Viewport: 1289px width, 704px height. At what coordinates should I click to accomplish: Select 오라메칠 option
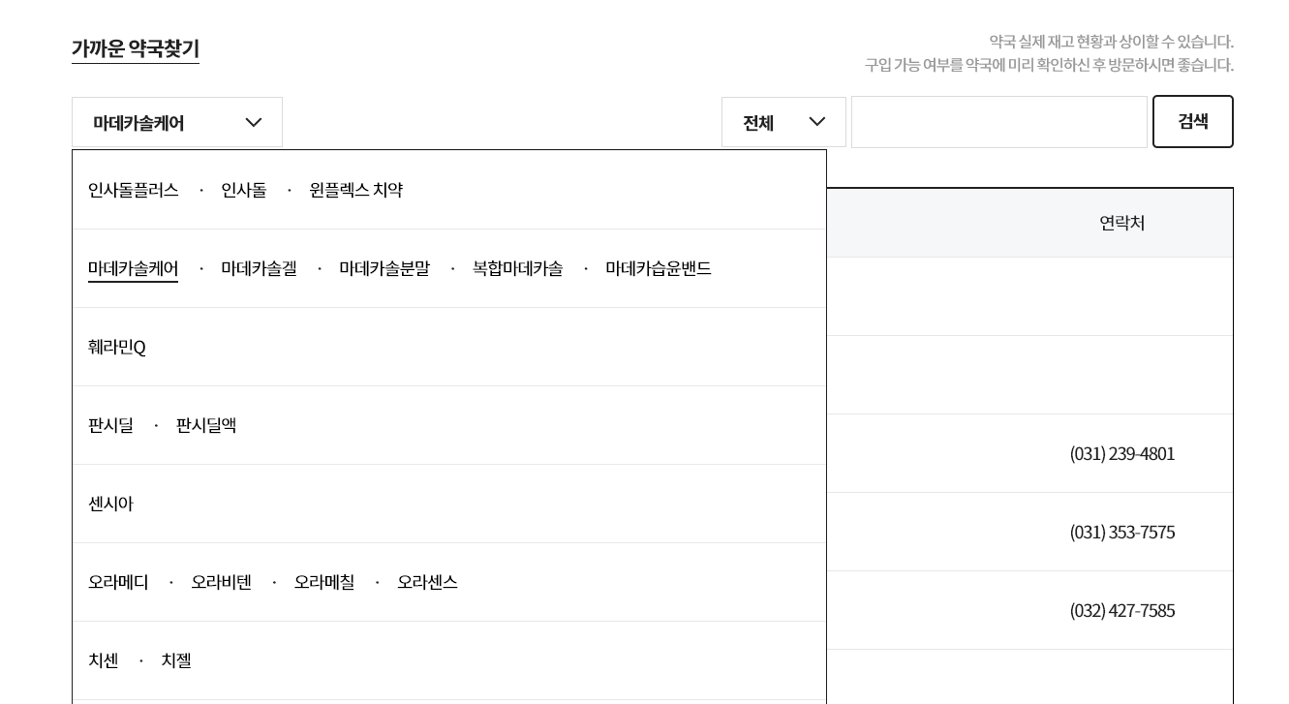[x=324, y=582]
